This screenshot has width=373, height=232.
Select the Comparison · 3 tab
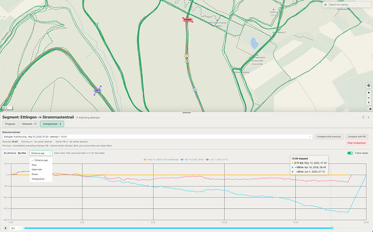click(52, 124)
